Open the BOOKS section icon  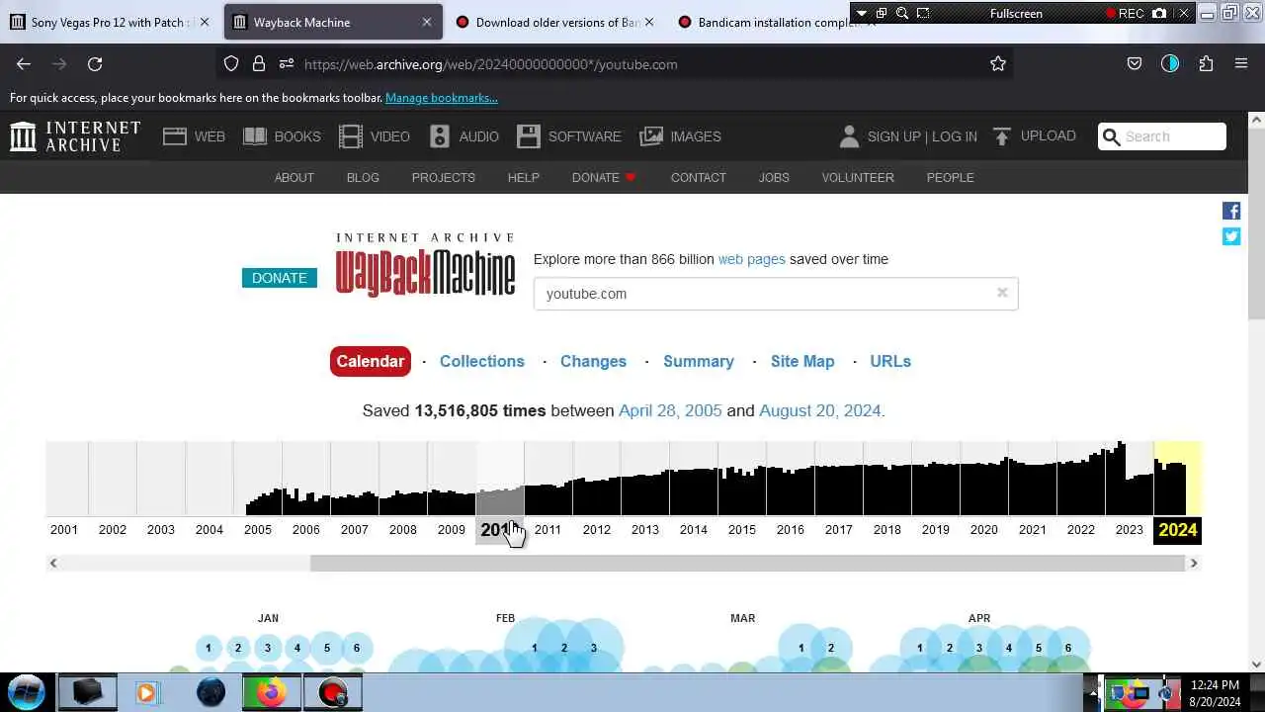pyautogui.click(x=255, y=136)
